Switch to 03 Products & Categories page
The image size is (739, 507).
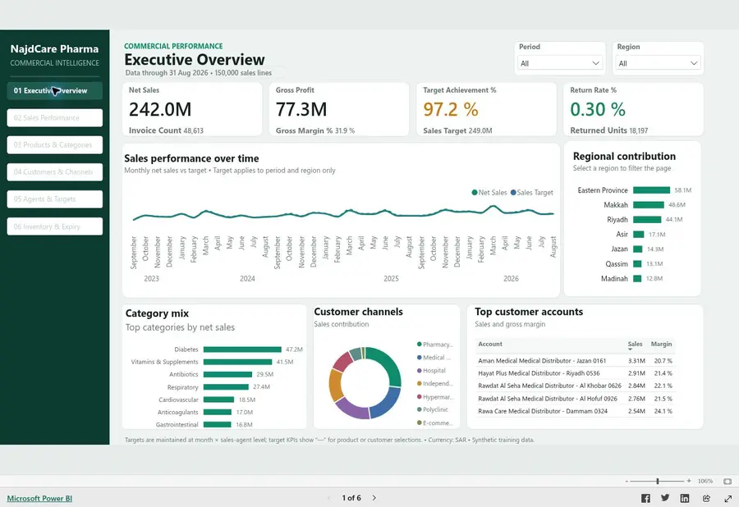(55, 145)
